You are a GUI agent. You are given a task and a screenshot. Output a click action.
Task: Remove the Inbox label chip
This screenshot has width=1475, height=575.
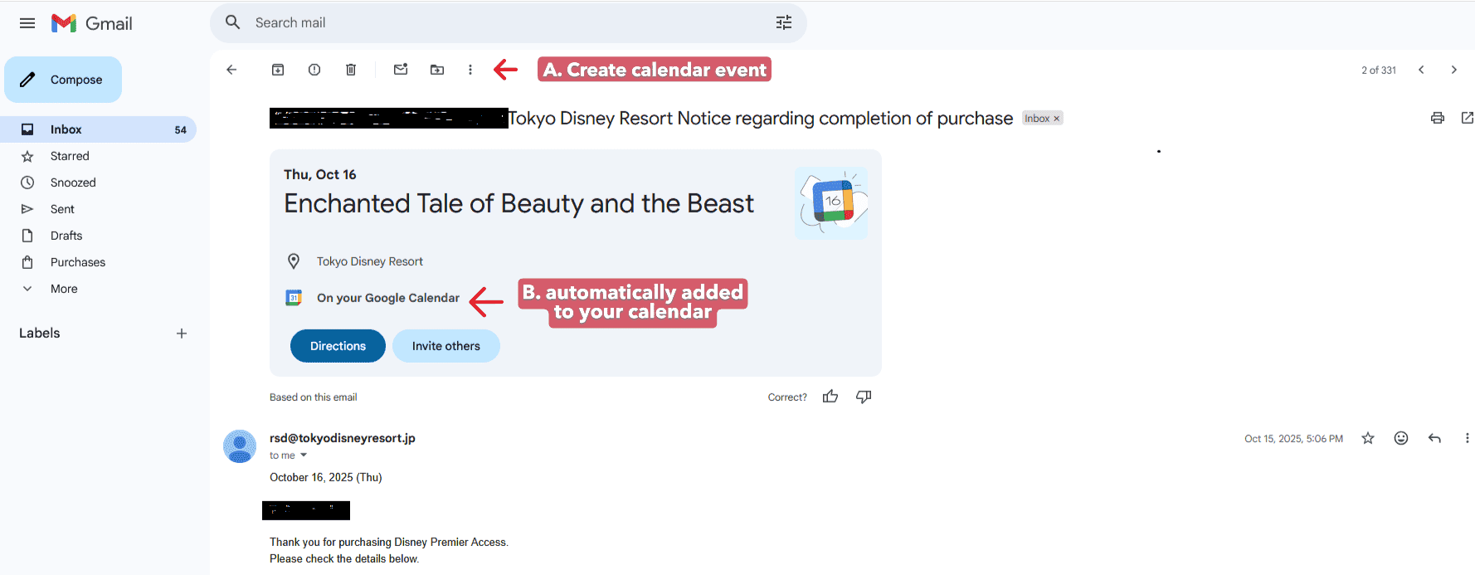pyautogui.click(x=1056, y=118)
